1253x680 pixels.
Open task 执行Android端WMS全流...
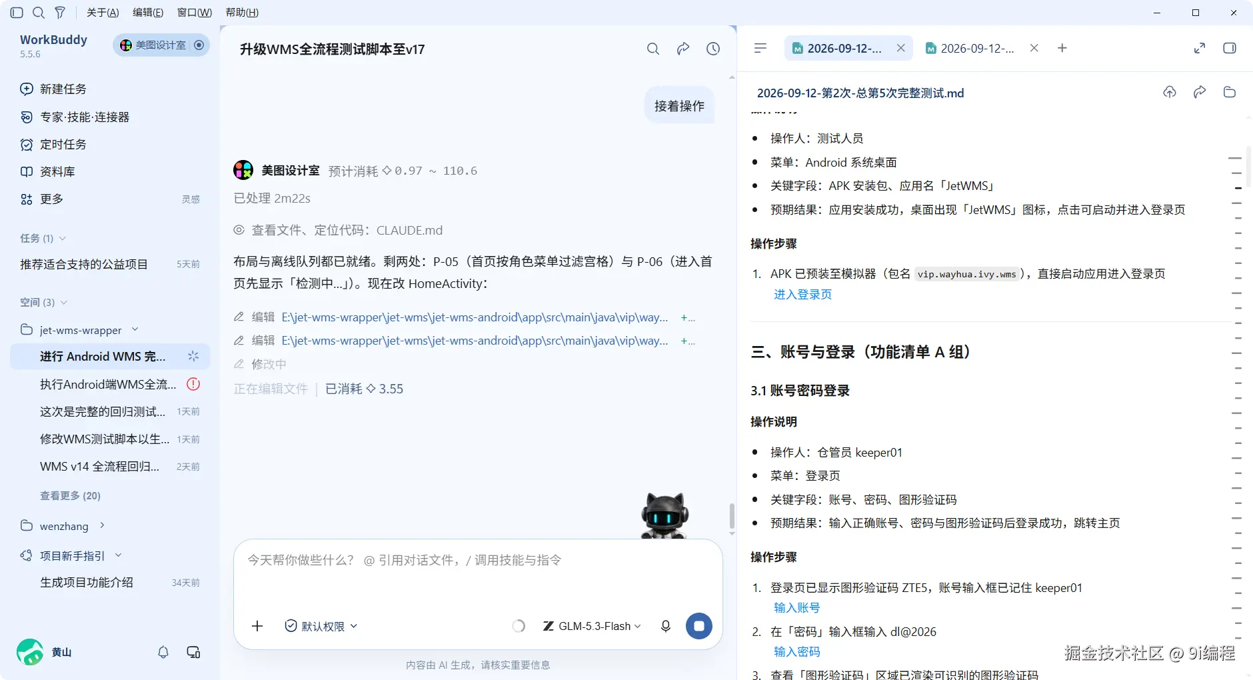110,384
